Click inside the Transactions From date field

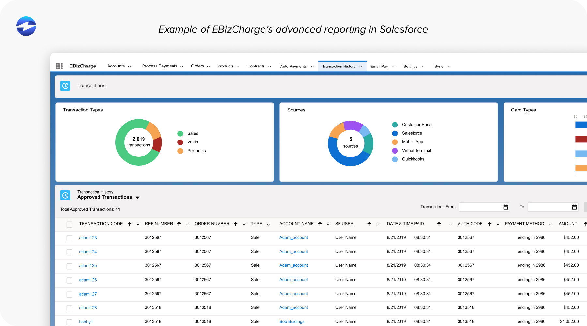[x=479, y=207]
